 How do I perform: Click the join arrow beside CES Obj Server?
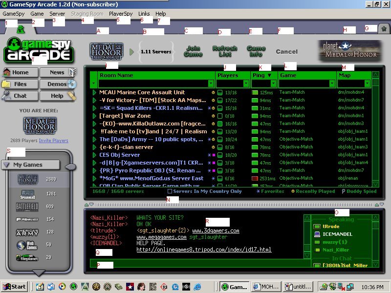tap(94, 155)
